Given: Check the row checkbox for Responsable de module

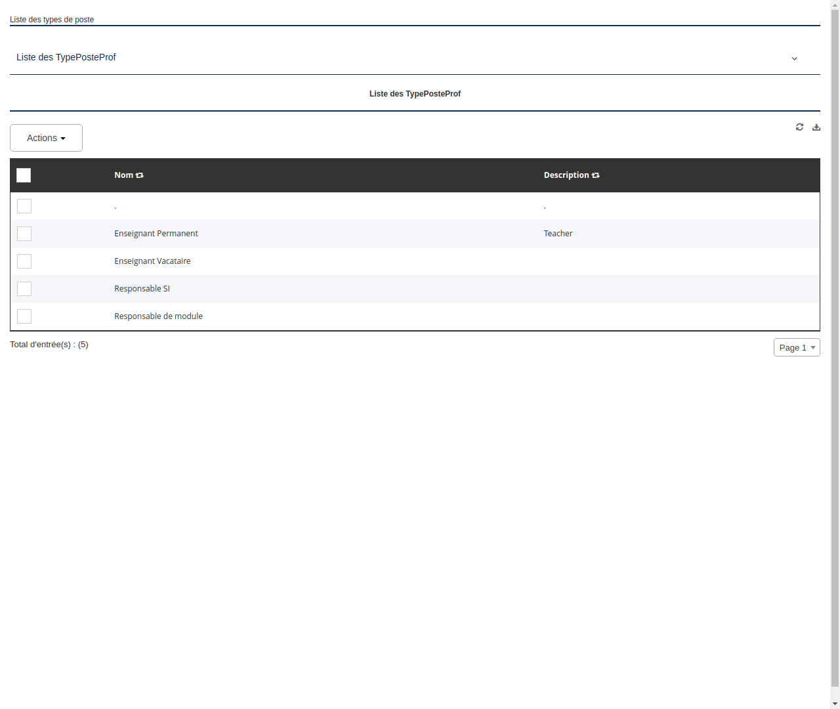Looking at the screenshot, I should pos(24,316).
